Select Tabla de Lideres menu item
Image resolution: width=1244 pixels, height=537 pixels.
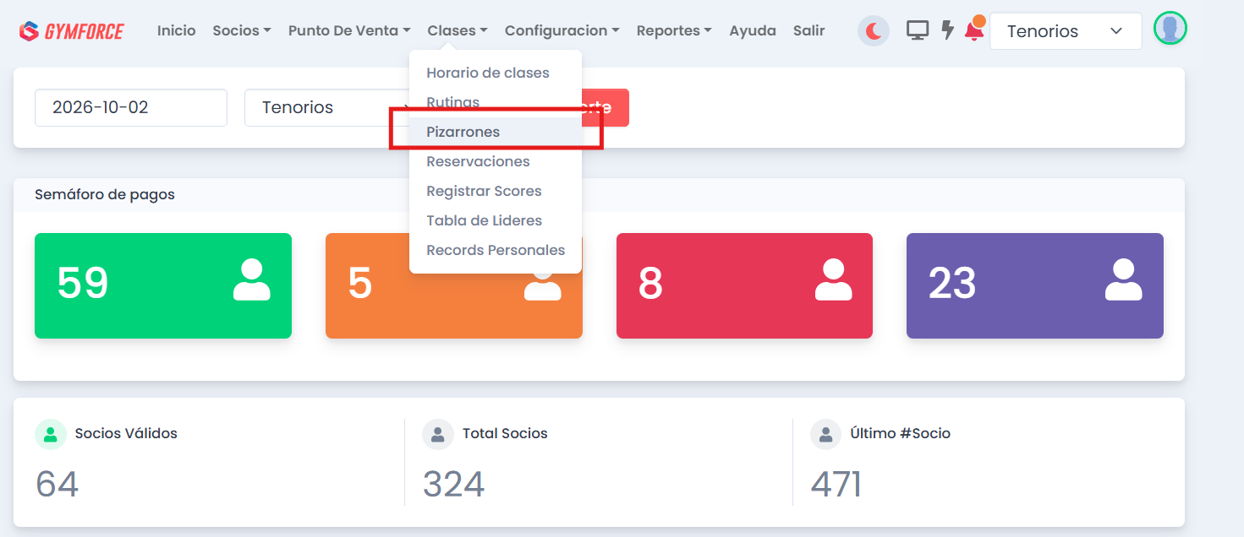pyautogui.click(x=496, y=220)
